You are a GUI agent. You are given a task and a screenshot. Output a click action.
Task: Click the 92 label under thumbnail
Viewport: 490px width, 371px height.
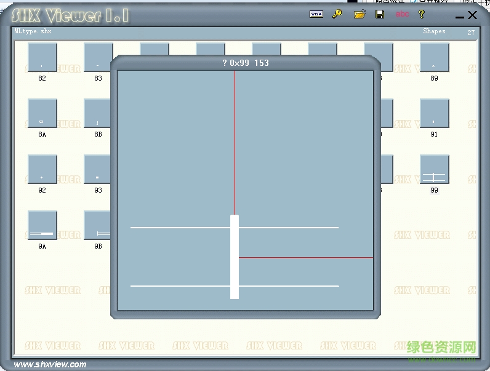42,190
